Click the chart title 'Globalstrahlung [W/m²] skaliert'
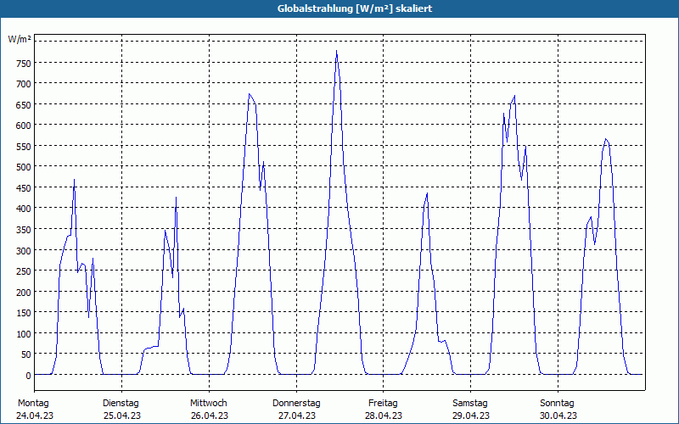Screen dimensions: 679x424 (355, 8)
